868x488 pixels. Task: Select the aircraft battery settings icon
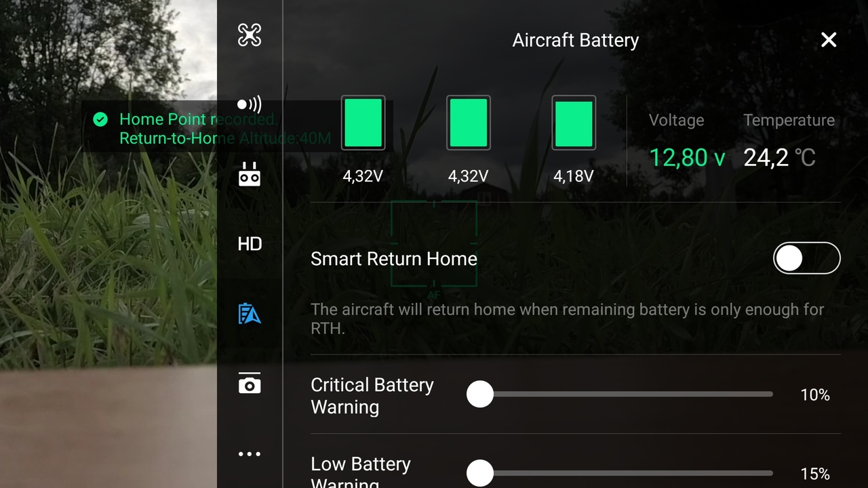coord(250,314)
